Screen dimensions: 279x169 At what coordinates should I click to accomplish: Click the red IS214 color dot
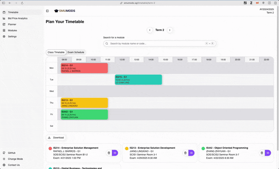50,148
